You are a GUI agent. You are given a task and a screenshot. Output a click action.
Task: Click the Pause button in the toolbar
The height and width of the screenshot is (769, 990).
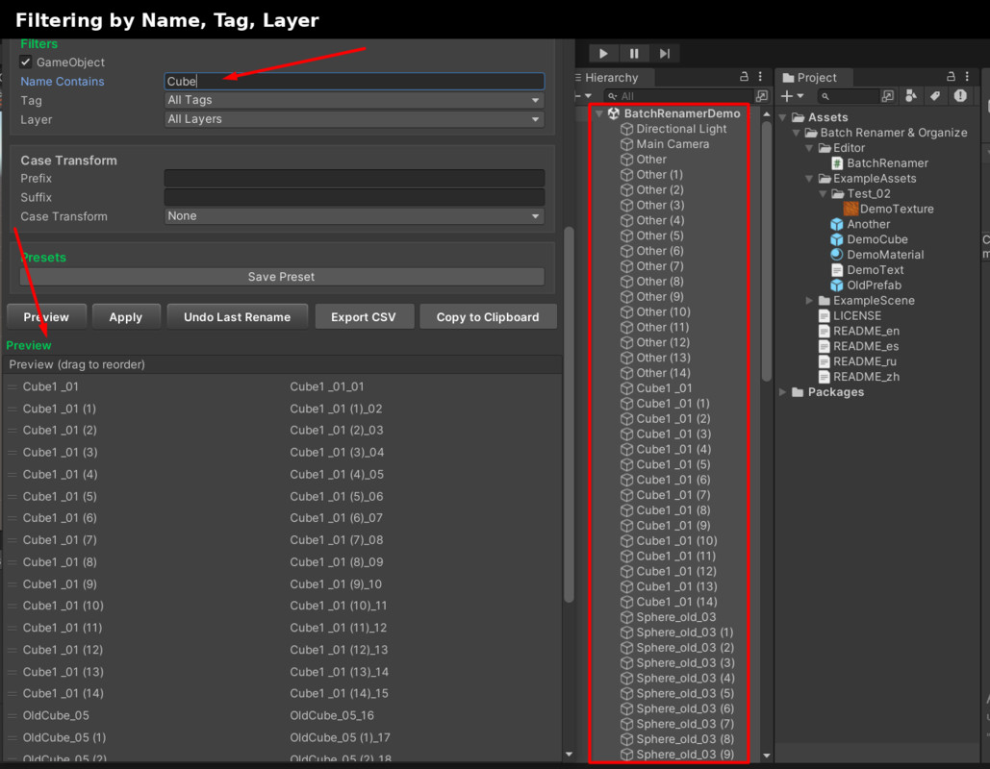pos(634,54)
